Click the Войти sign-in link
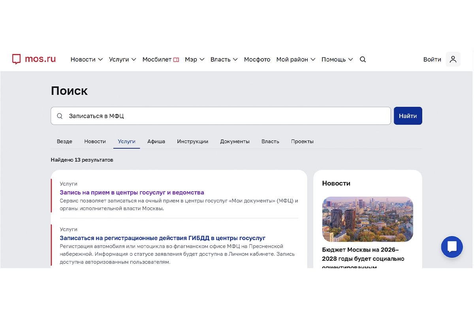The image size is (474, 316). (432, 59)
